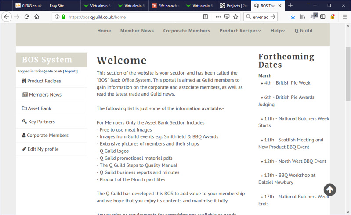
Task: Click the scrollbar up arrow
Action: pyautogui.click(x=348, y=26)
